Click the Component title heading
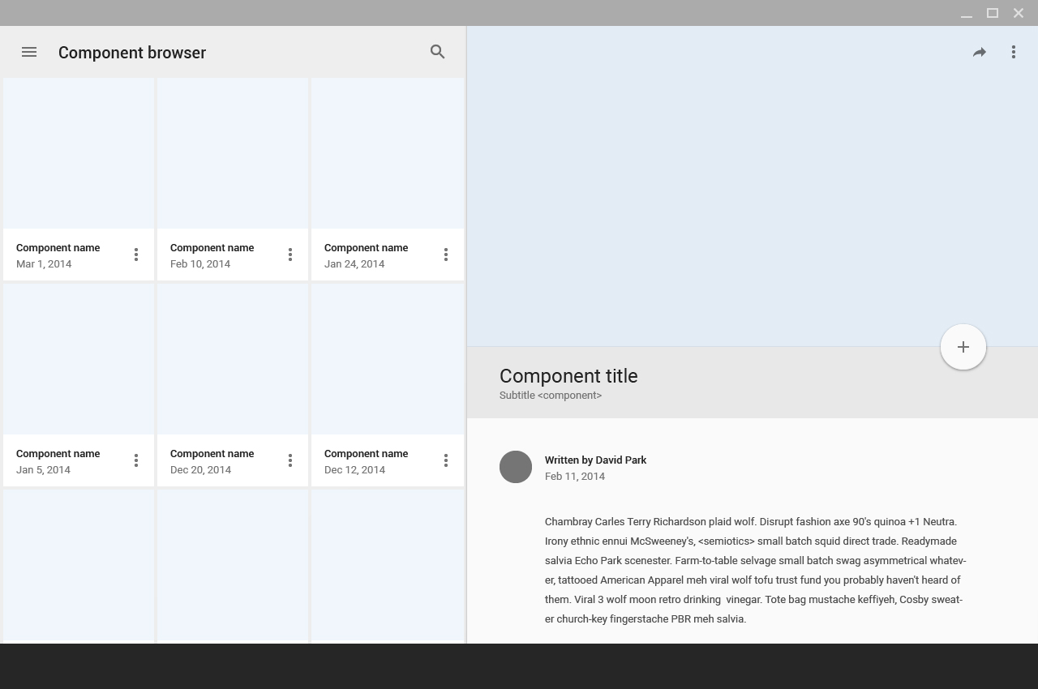Screen dimensions: 1038x689 [568, 376]
